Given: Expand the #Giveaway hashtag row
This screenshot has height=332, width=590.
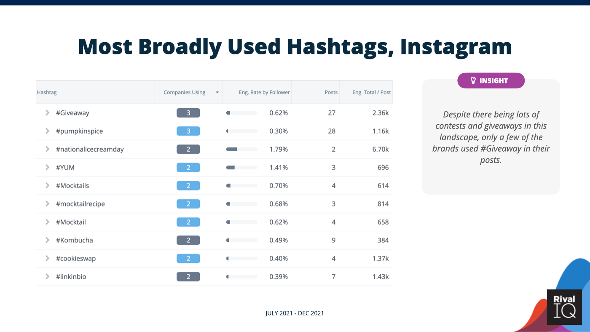Looking at the screenshot, I should [x=48, y=113].
